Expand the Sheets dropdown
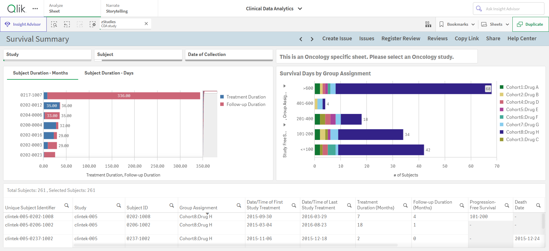Viewport: 549px width, 251px height. [495, 24]
